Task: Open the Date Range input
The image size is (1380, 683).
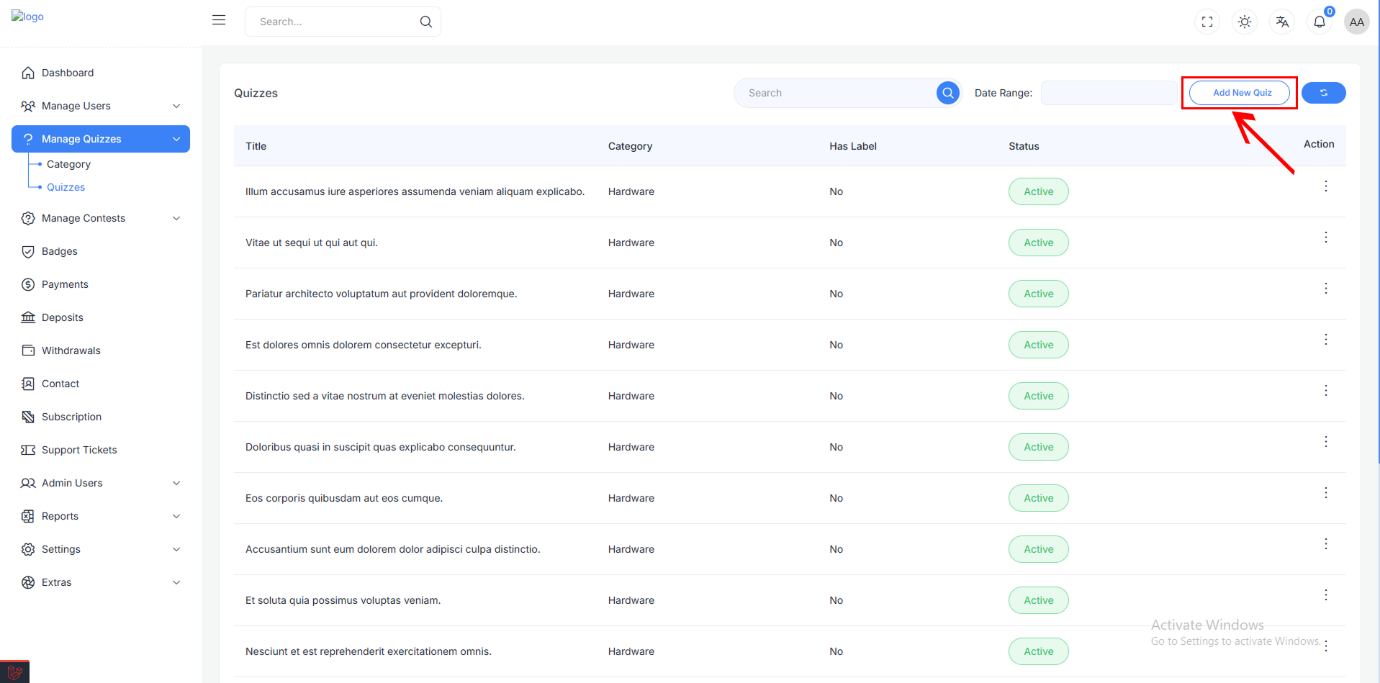Action: 1109,93
